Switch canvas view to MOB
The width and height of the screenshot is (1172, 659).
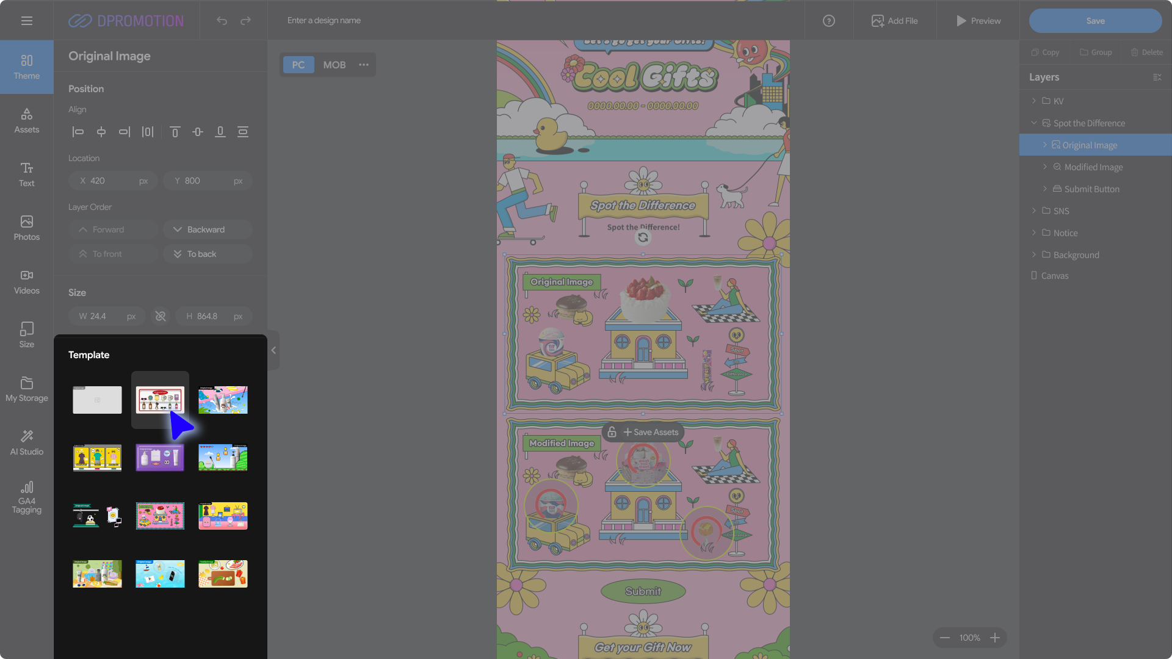tap(334, 65)
